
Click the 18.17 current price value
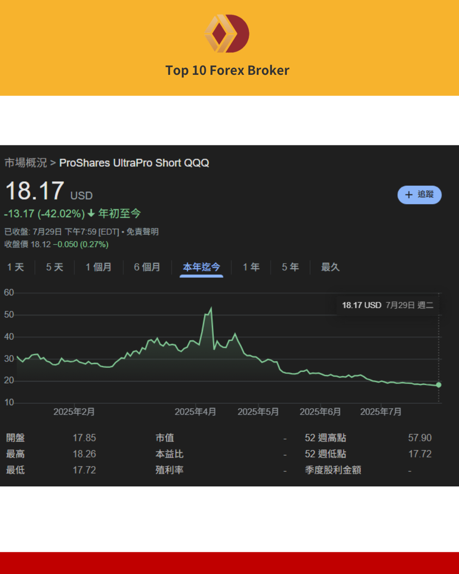(x=35, y=191)
